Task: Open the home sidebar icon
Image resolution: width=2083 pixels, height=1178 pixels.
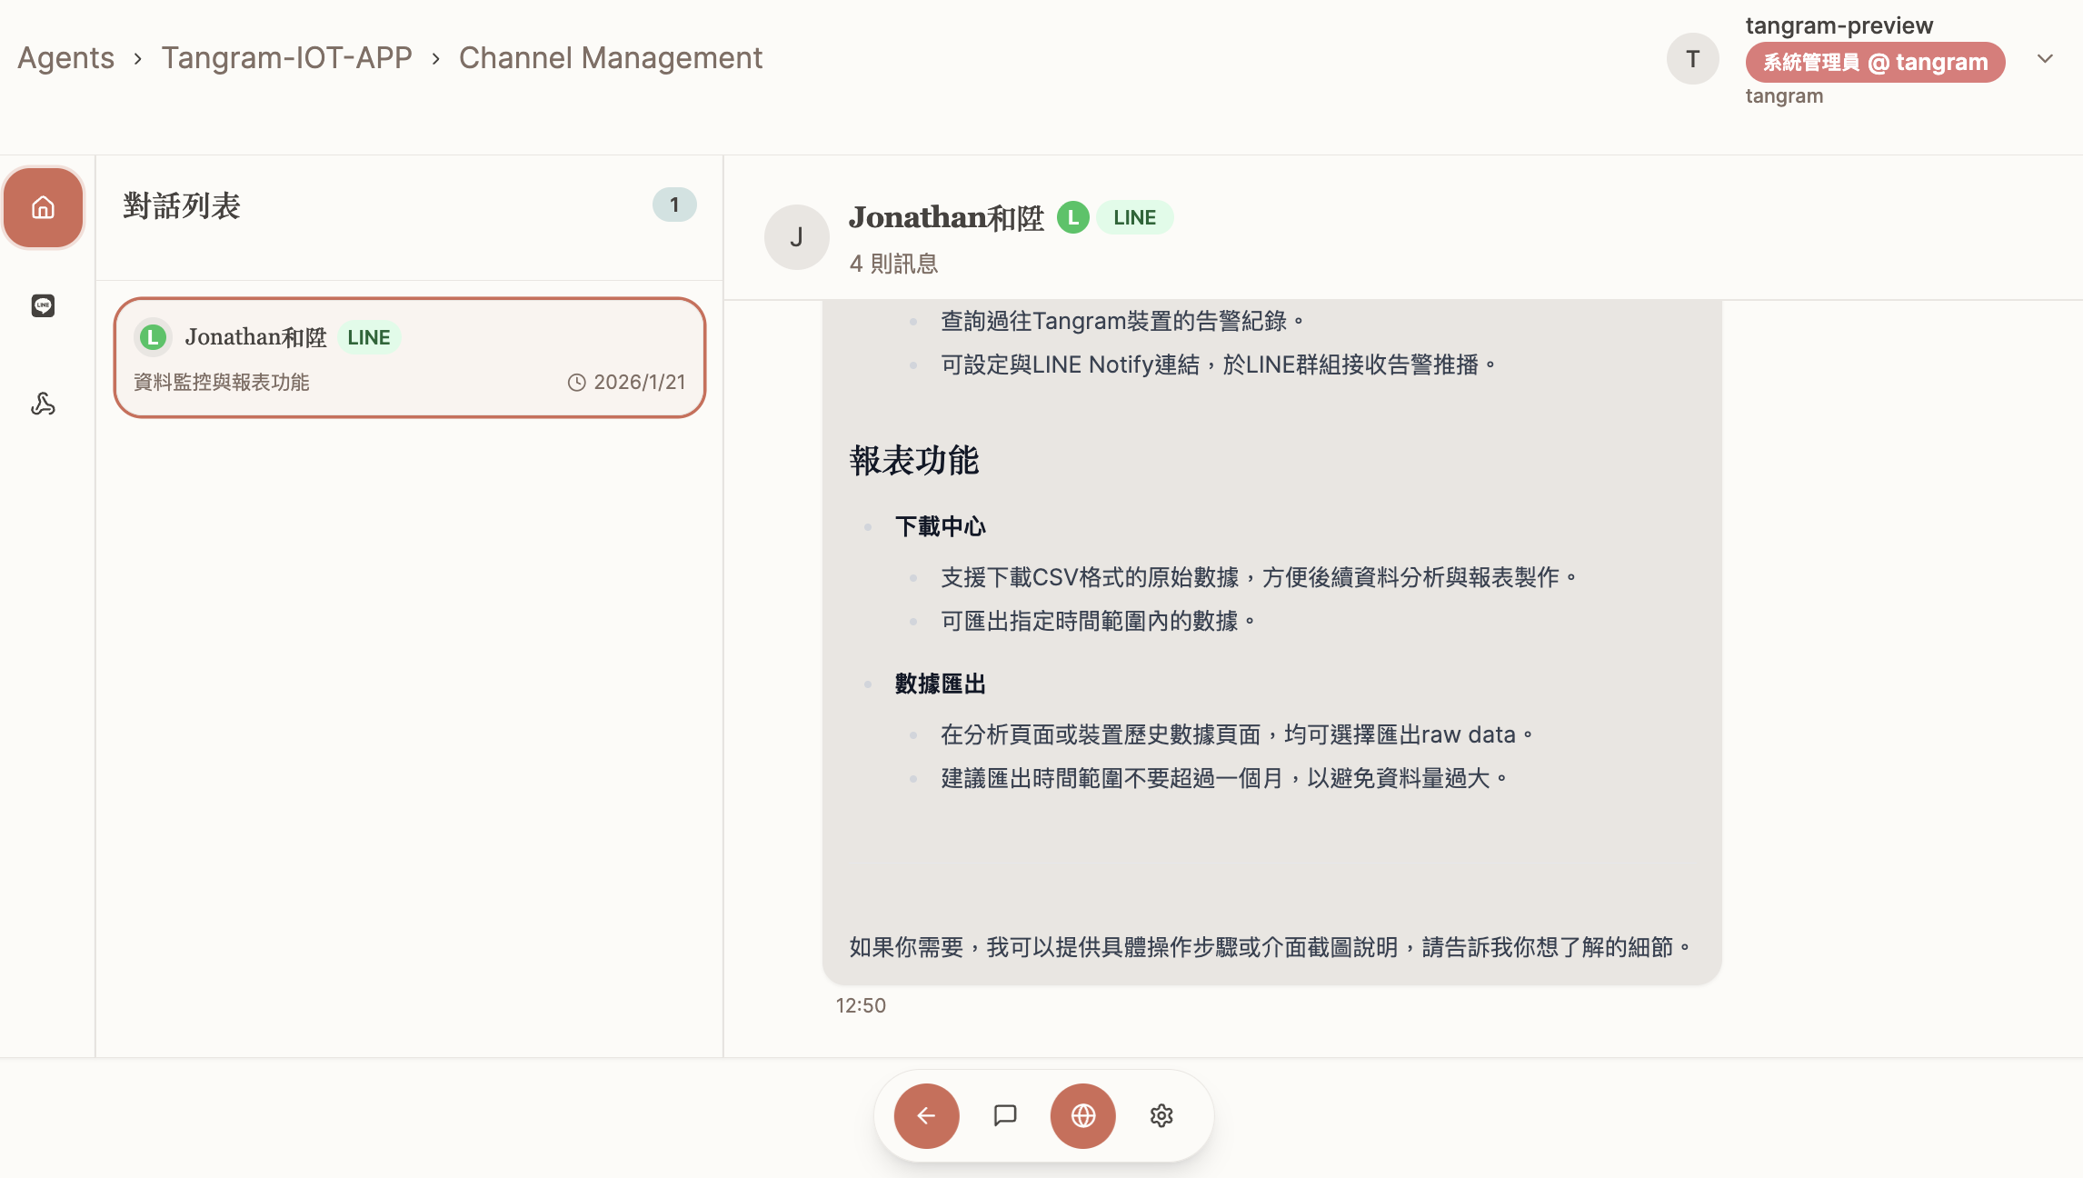Action: click(x=43, y=208)
